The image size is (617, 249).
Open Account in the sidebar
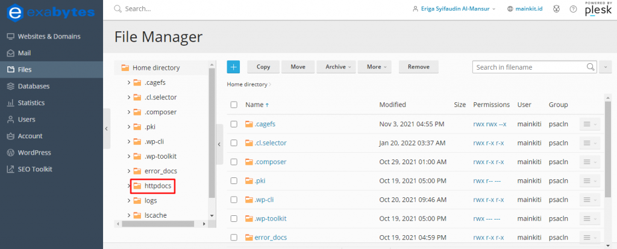(x=30, y=136)
